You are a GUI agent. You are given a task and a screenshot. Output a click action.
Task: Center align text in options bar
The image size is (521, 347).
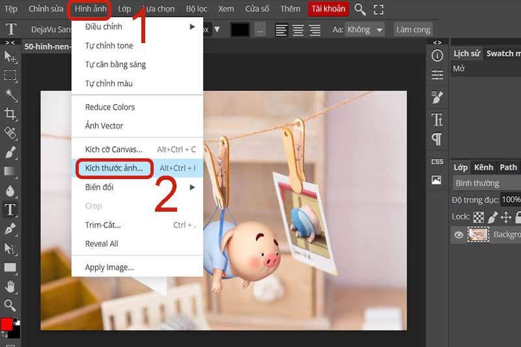(298, 30)
